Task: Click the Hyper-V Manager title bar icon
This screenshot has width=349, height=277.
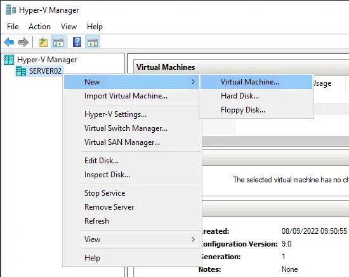Action: pos(11,10)
